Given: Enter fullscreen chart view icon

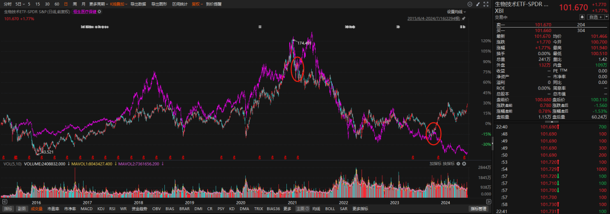Looking at the screenshot, I should 486,5.
